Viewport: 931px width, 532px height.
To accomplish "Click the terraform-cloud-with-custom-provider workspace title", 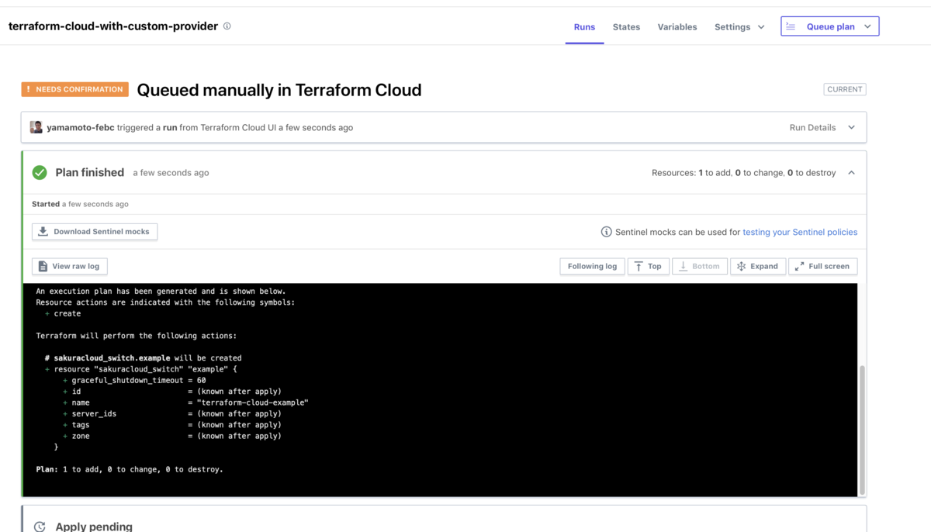I will pos(113,26).
